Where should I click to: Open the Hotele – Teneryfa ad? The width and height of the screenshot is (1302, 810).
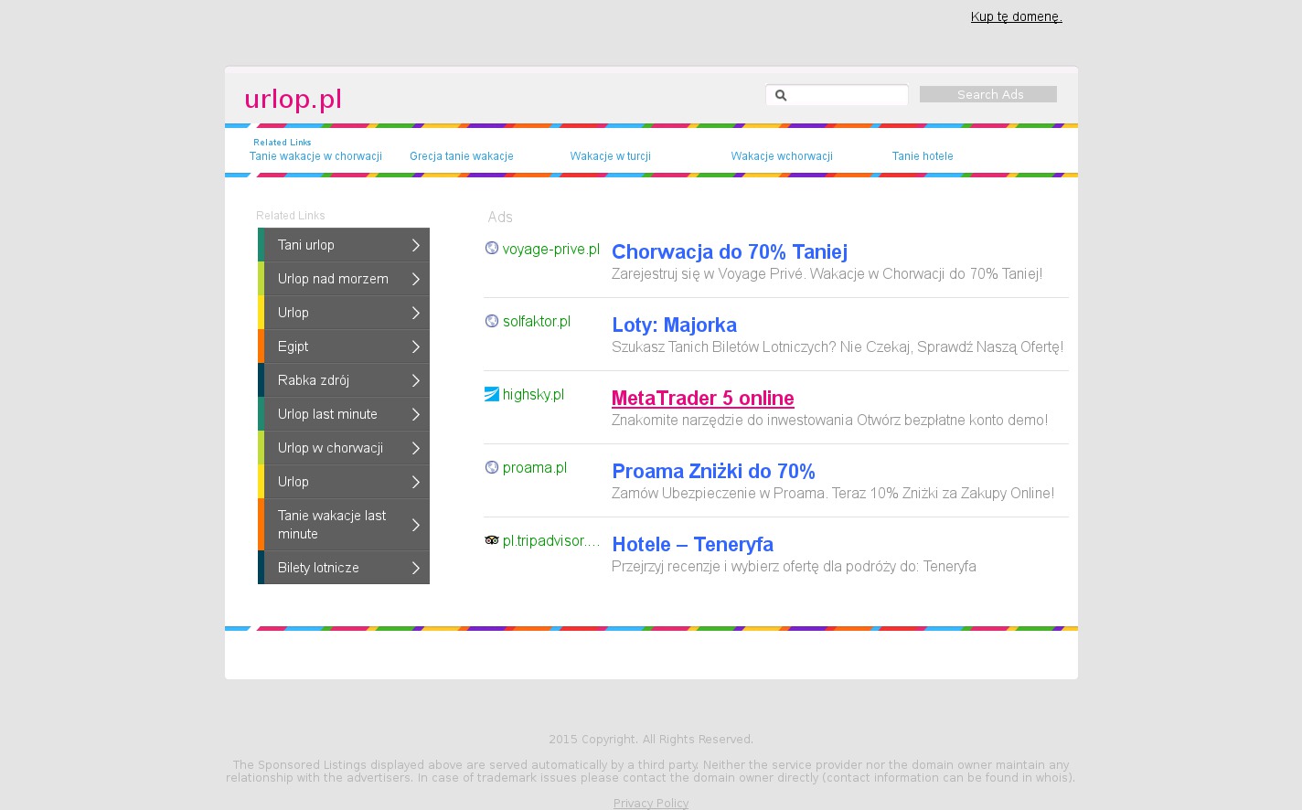[x=692, y=545]
